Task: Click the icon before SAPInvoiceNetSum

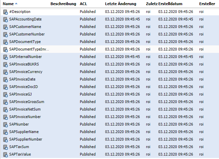Action: pyautogui.click(x=5, y=110)
